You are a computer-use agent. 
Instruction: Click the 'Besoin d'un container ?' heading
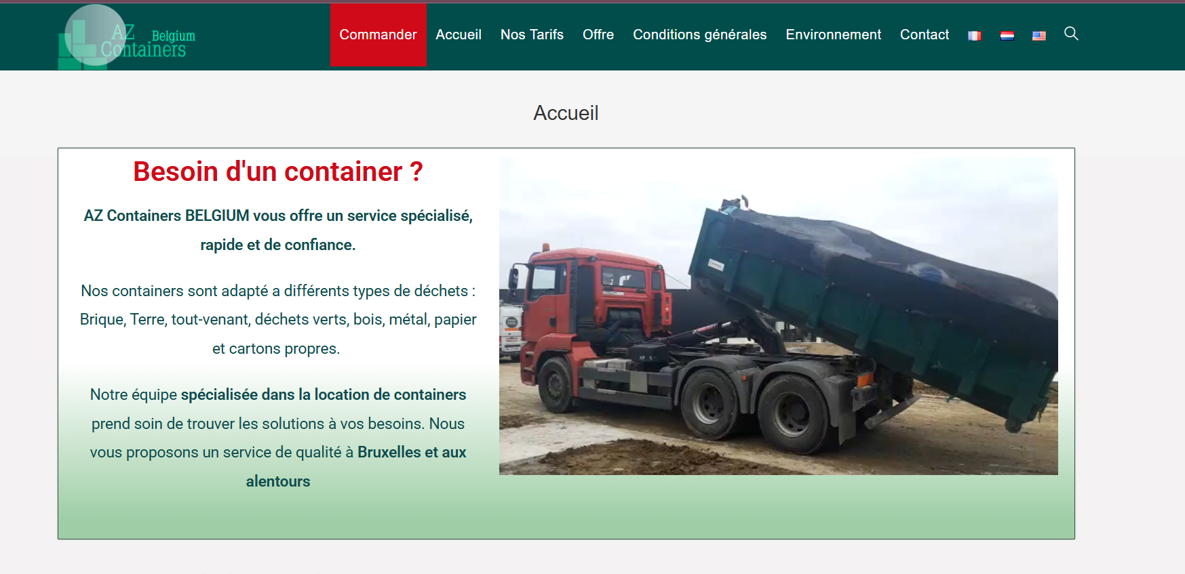277,172
